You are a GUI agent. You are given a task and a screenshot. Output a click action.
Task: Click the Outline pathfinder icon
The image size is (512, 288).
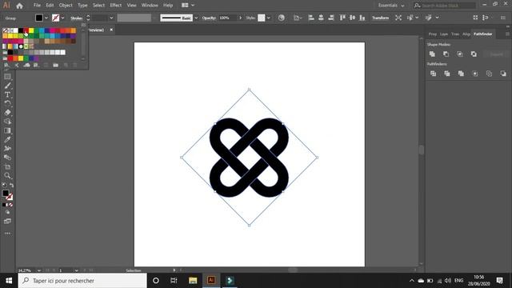click(489, 74)
